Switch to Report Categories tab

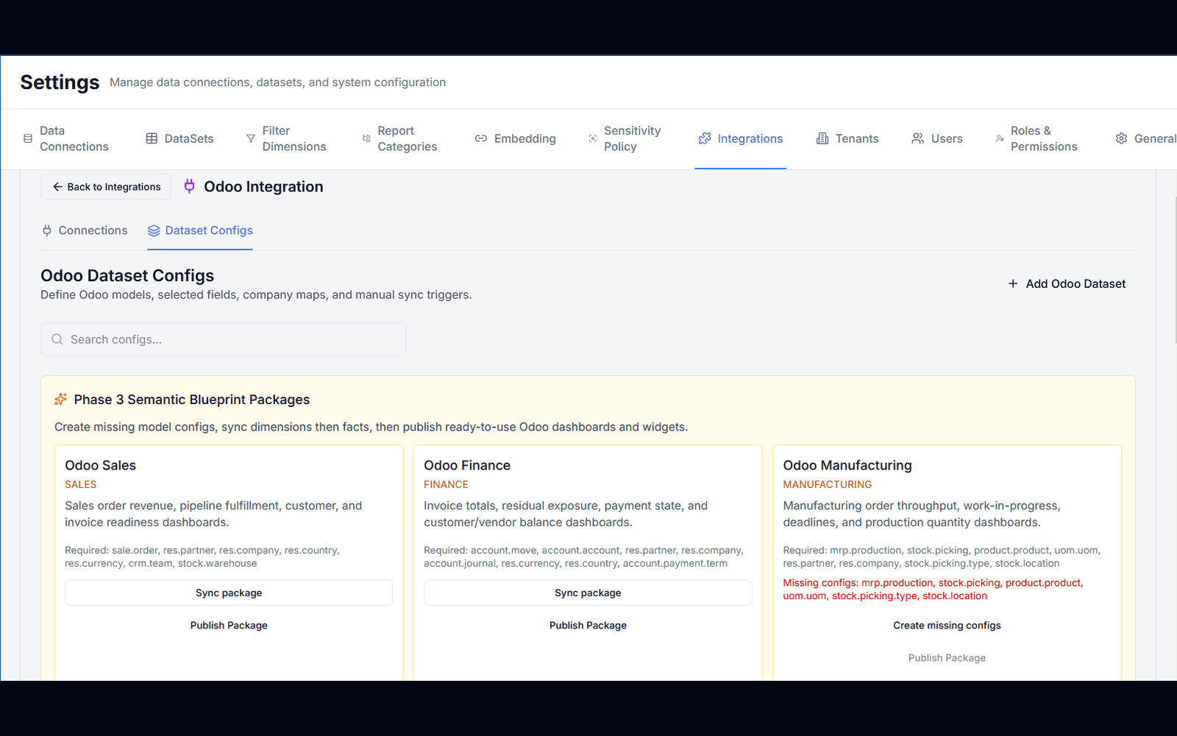(399, 138)
